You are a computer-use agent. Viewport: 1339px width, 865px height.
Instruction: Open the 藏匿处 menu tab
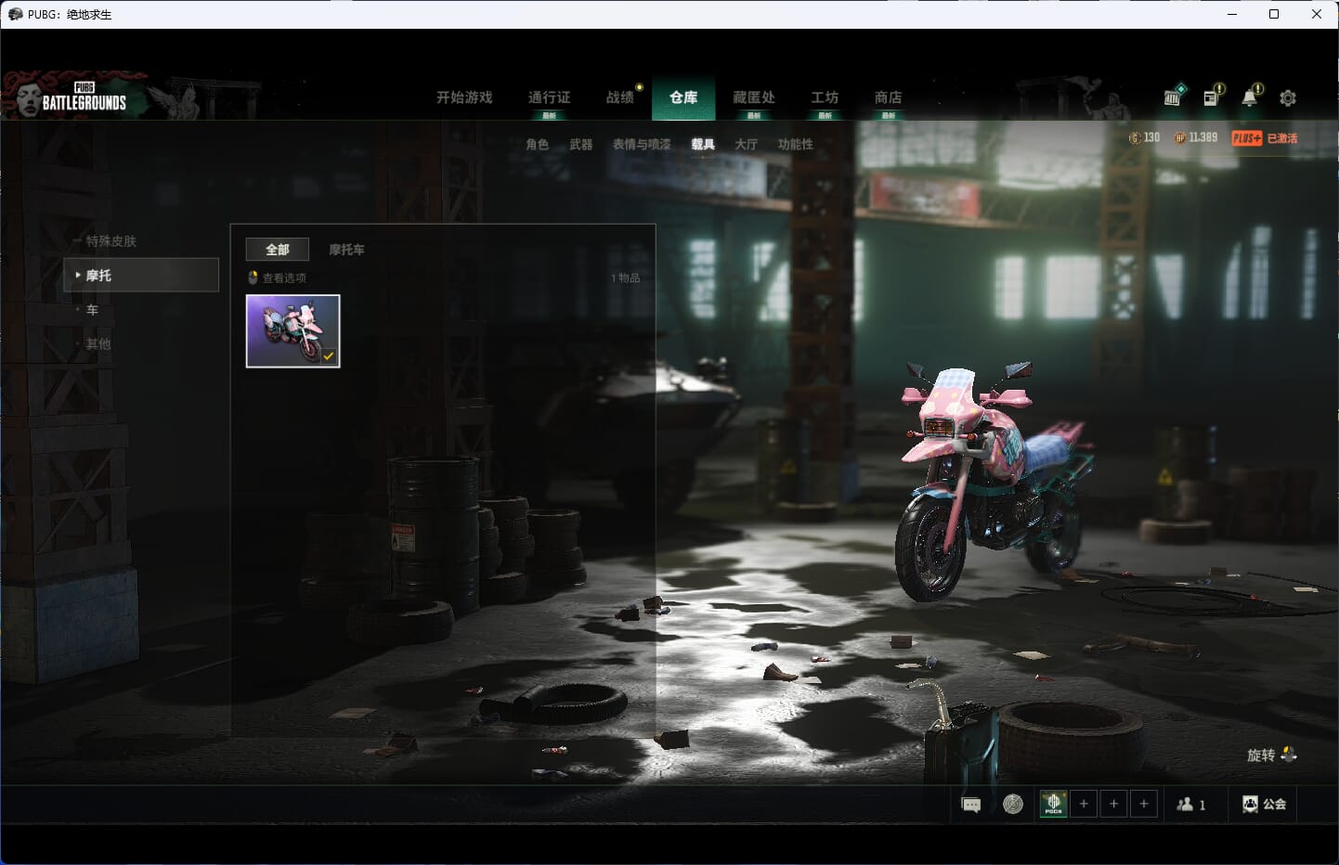754,97
